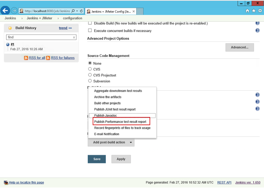Open the REST API link
Viewport: 264px width, 188px height.
[x=224, y=183]
